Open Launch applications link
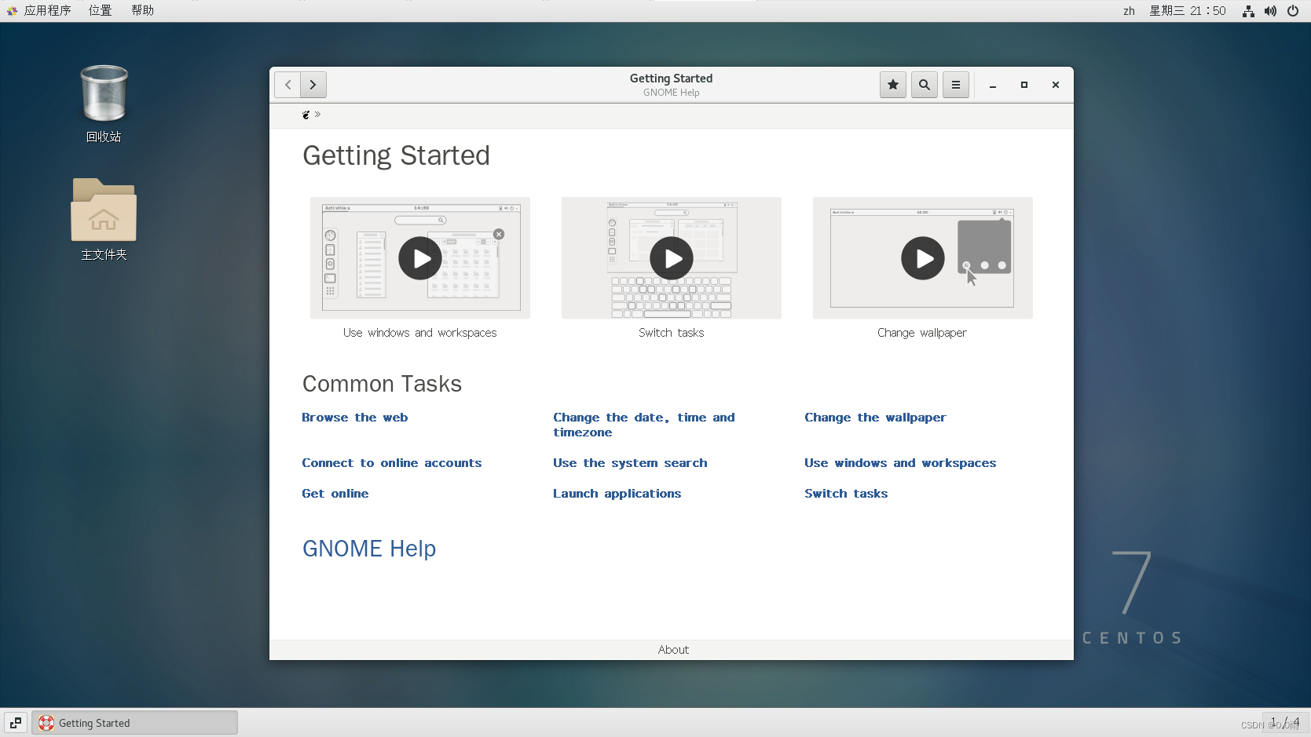This screenshot has width=1311, height=737. pos(617,494)
